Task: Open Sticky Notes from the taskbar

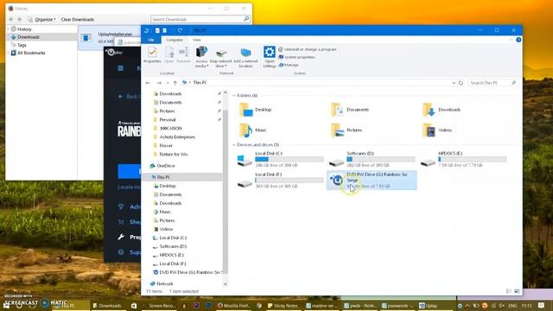Action: [x=283, y=306]
